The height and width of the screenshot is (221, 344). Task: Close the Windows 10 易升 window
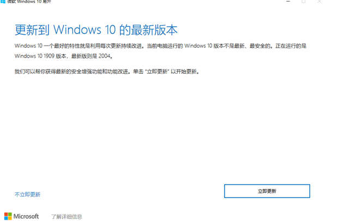pyautogui.click(x=319, y=1)
